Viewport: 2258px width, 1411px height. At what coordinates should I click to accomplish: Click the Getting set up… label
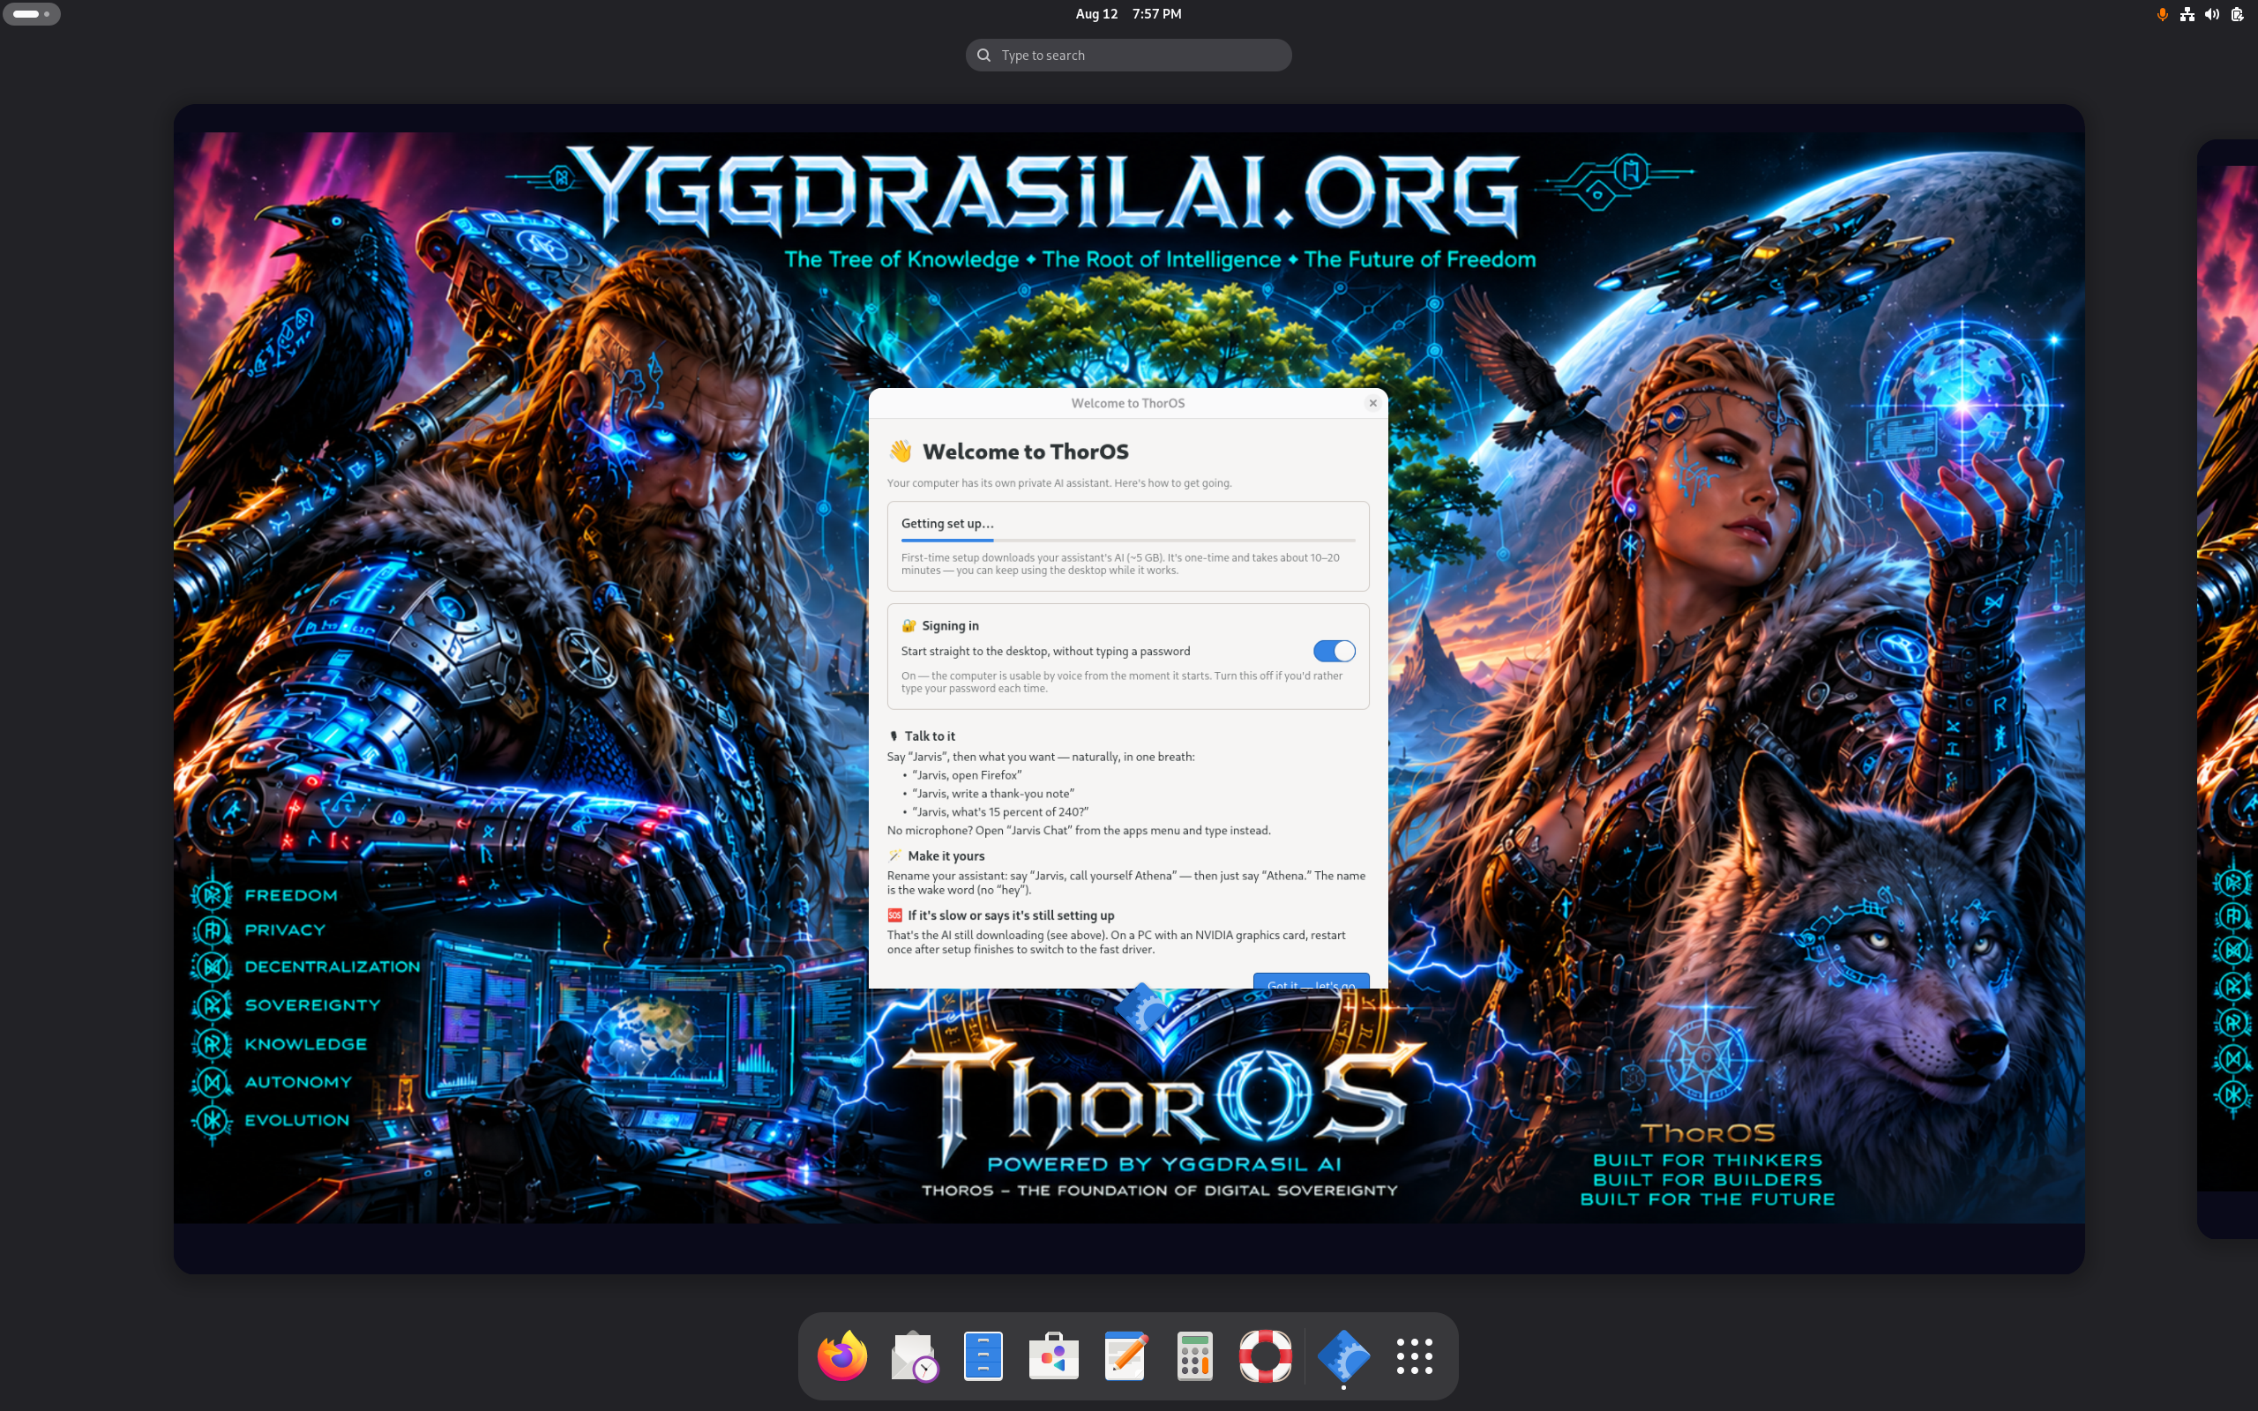(x=947, y=524)
